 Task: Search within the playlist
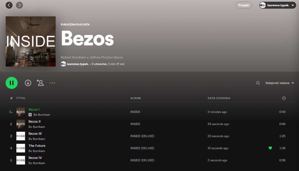pyautogui.click(x=258, y=83)
